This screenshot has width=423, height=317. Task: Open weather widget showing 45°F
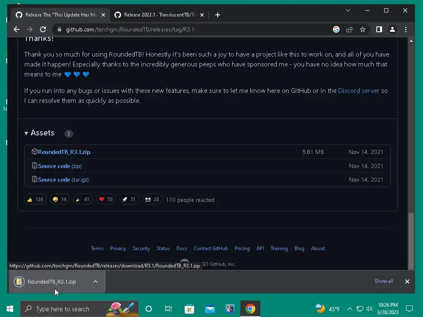click(x=328, y=309)
